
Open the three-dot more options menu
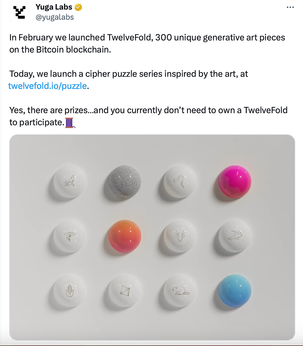pos(290,7)
